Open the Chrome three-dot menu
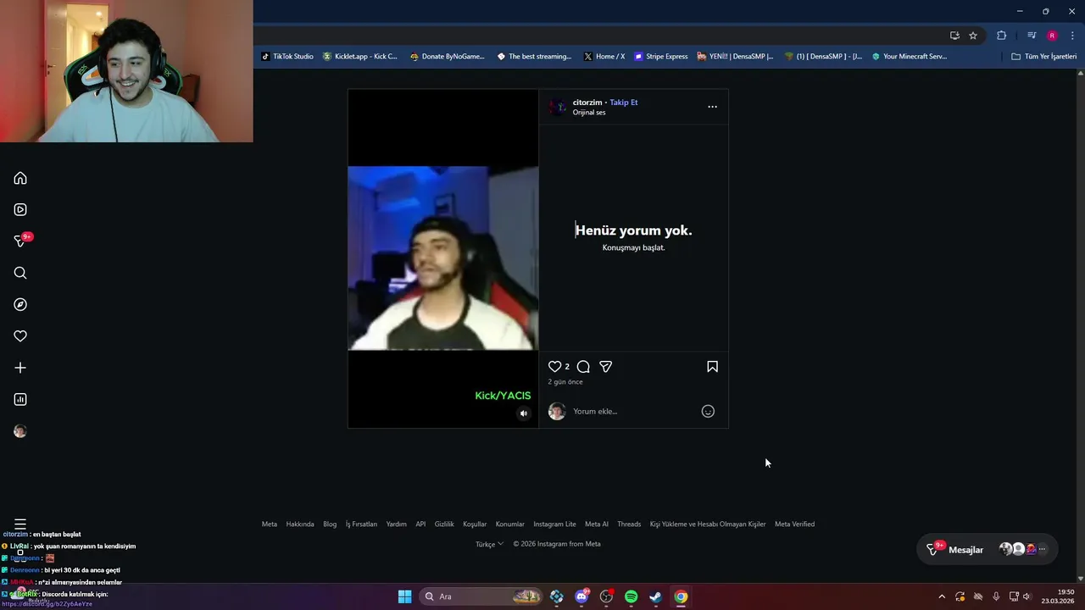The width and height of the screenshot is (1085, 610). 1071,36
